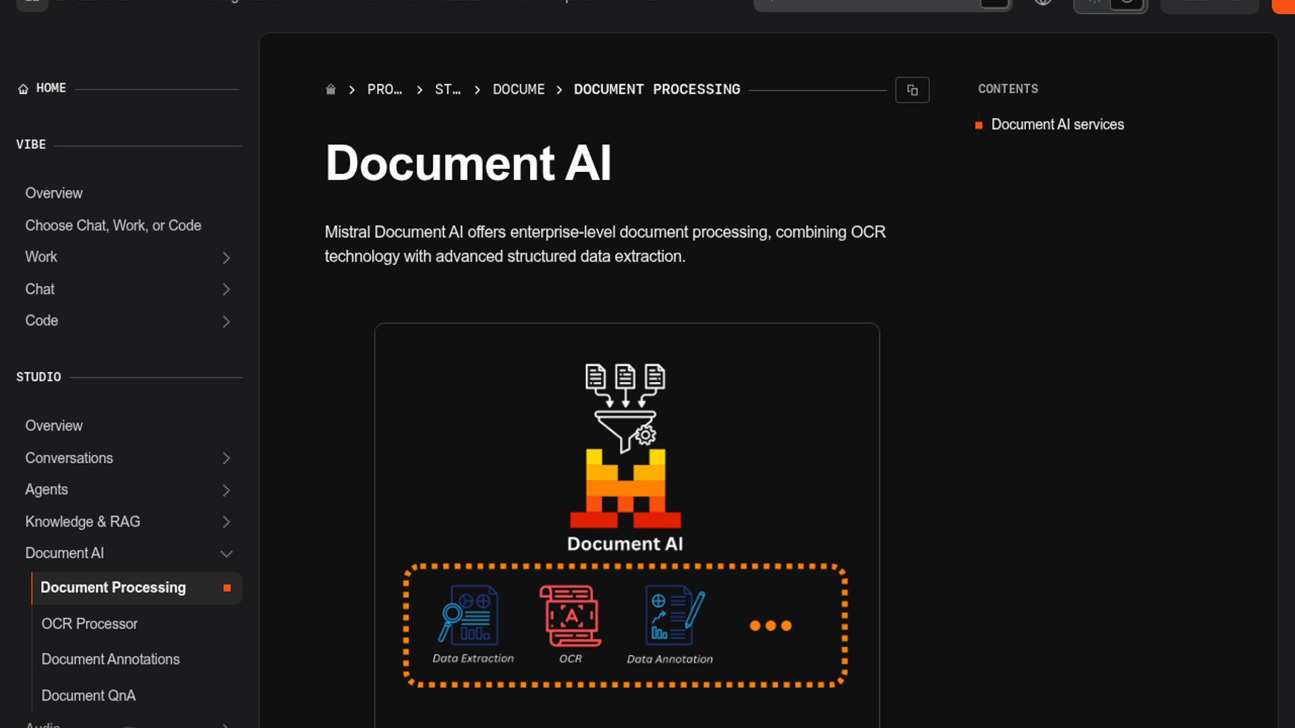This screenshot has height=728, width=1295.
Task: Open the Code sidebar item
Action: (x=42, y=321)
